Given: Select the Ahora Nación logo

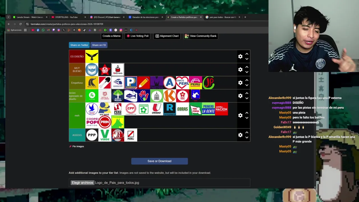Looking at the screenshot, I should 221,109.
